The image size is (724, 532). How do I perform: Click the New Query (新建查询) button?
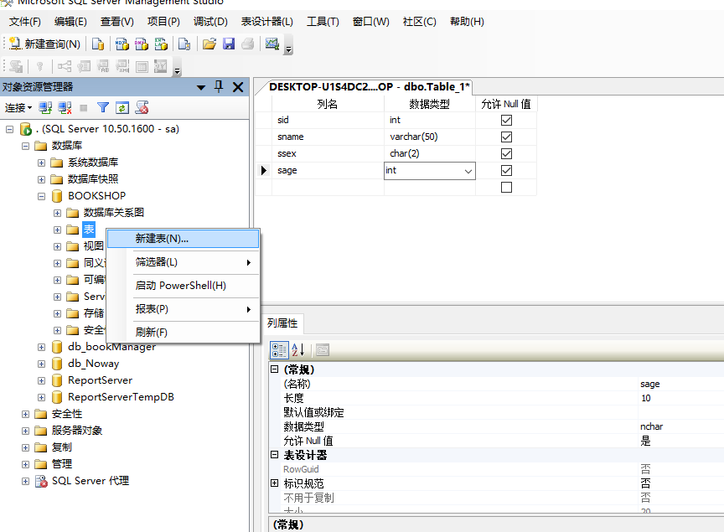(44, 44)
